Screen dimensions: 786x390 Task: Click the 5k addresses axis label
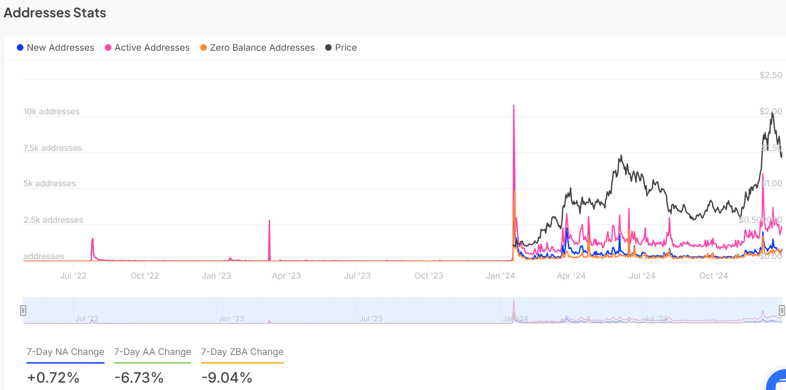49,183
